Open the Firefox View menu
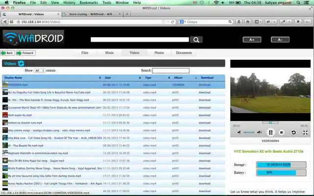The image size is (314, 196). pos(55,2)
